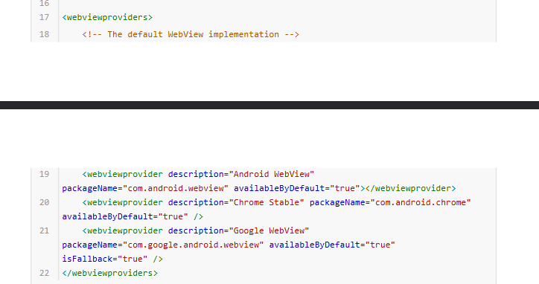Click the description value "Google WebView"
Viewport: 539px width, 284px height.
pos(269,230)
